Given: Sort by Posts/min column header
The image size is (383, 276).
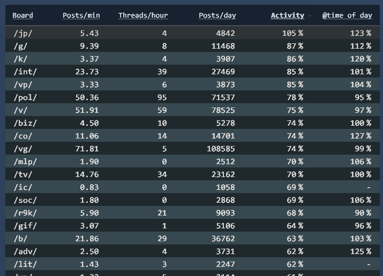Looking at the screenshot, I should point(81,16).
